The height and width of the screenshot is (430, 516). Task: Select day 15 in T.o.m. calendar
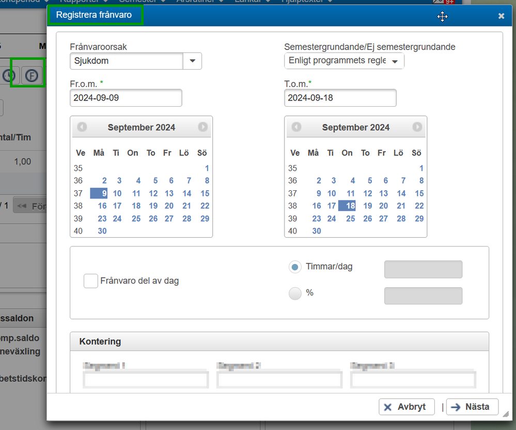[419, 193]
